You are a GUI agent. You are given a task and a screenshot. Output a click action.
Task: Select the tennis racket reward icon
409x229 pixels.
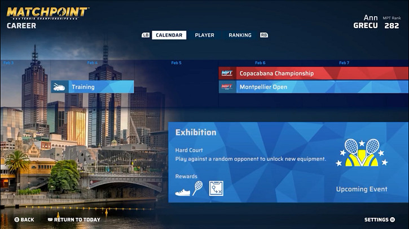click(197, 188)
